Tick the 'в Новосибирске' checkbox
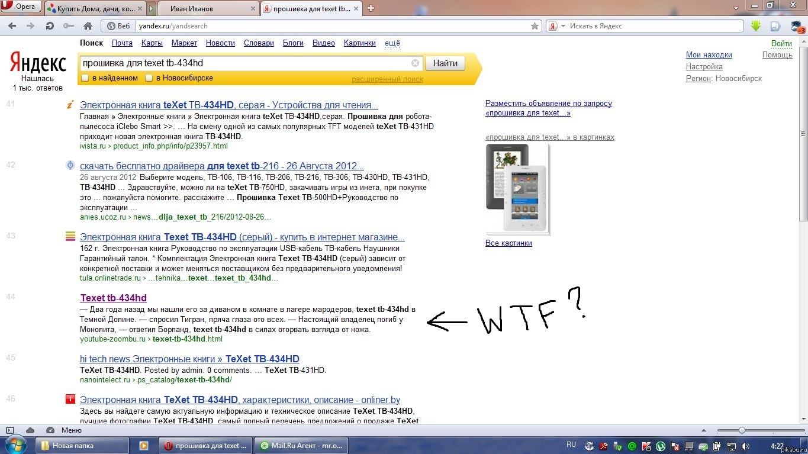Image resolution: width=808 pixels, height=454 pixels. tap(149, 78)
